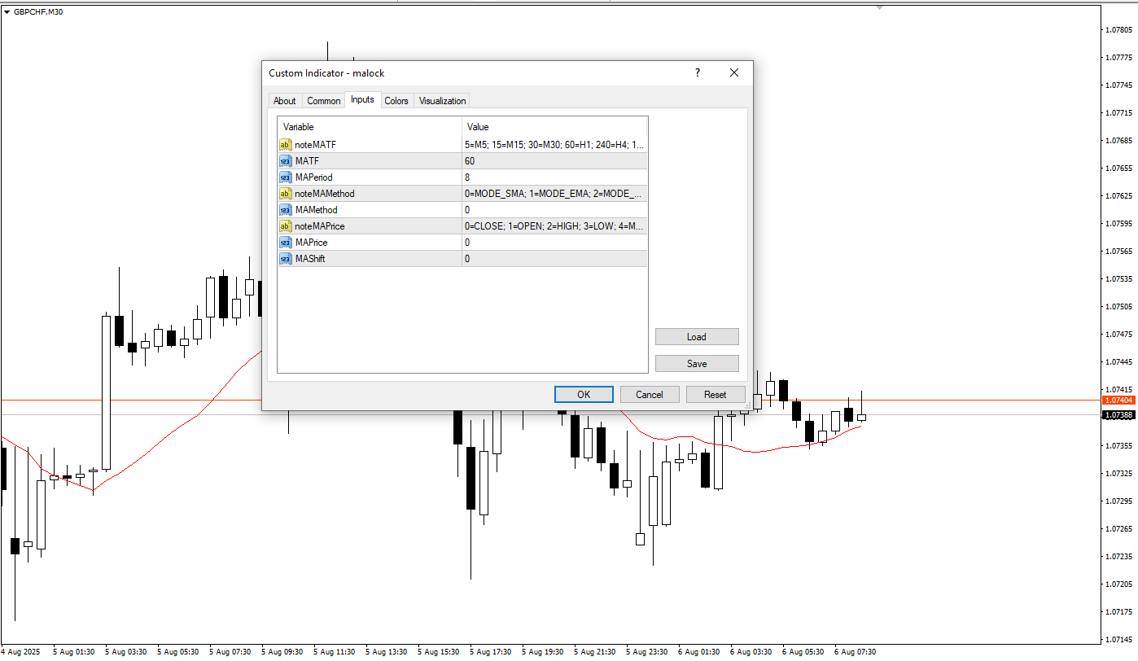This screenshot has width=1138, height=661.
Task: Click the help question mark button
Action: pos(697,72)
